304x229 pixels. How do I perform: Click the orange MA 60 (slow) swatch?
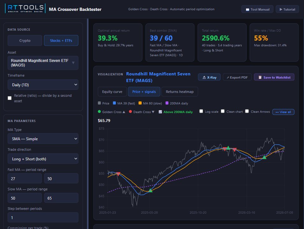tap(140, 103)
